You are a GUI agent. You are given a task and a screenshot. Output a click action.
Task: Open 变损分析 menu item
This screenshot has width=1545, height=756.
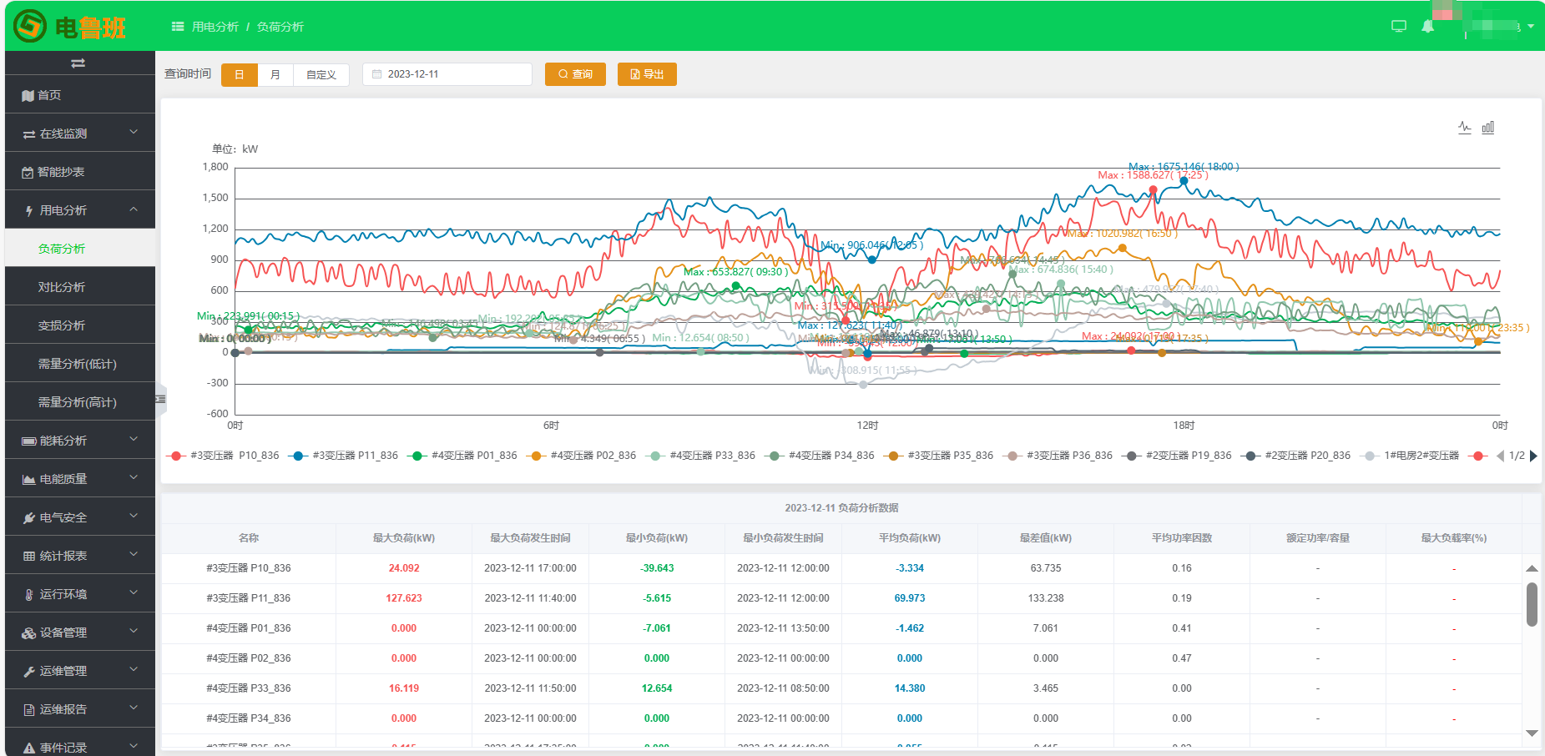click(62, 325)
